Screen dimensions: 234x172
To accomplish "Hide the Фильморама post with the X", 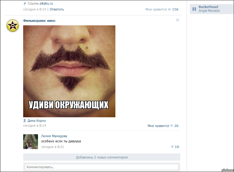I will click(178, 20).
